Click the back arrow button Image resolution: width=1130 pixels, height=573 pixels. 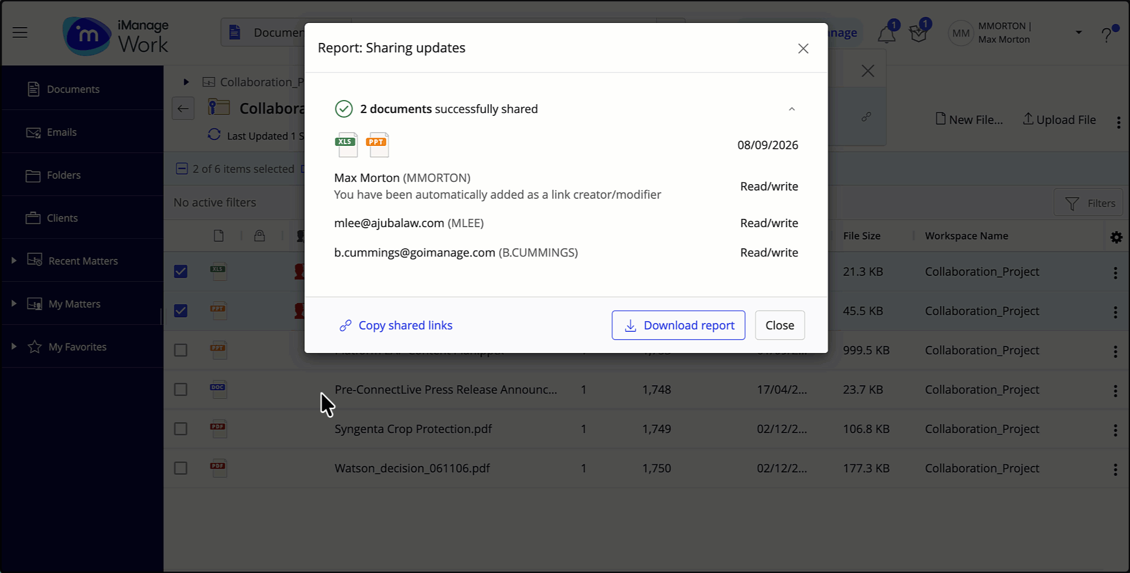(x=183, y=108)
